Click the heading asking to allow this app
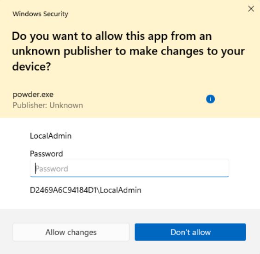This screenshot has height=254, width=260. (x=128, y=51)
